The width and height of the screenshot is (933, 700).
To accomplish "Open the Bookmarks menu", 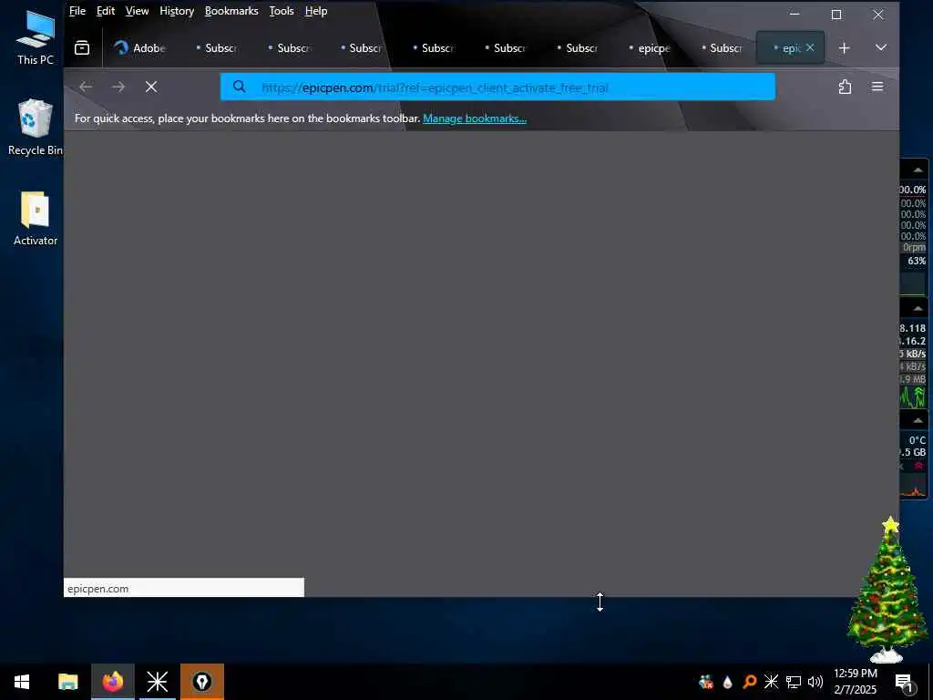I will (231, 11).
